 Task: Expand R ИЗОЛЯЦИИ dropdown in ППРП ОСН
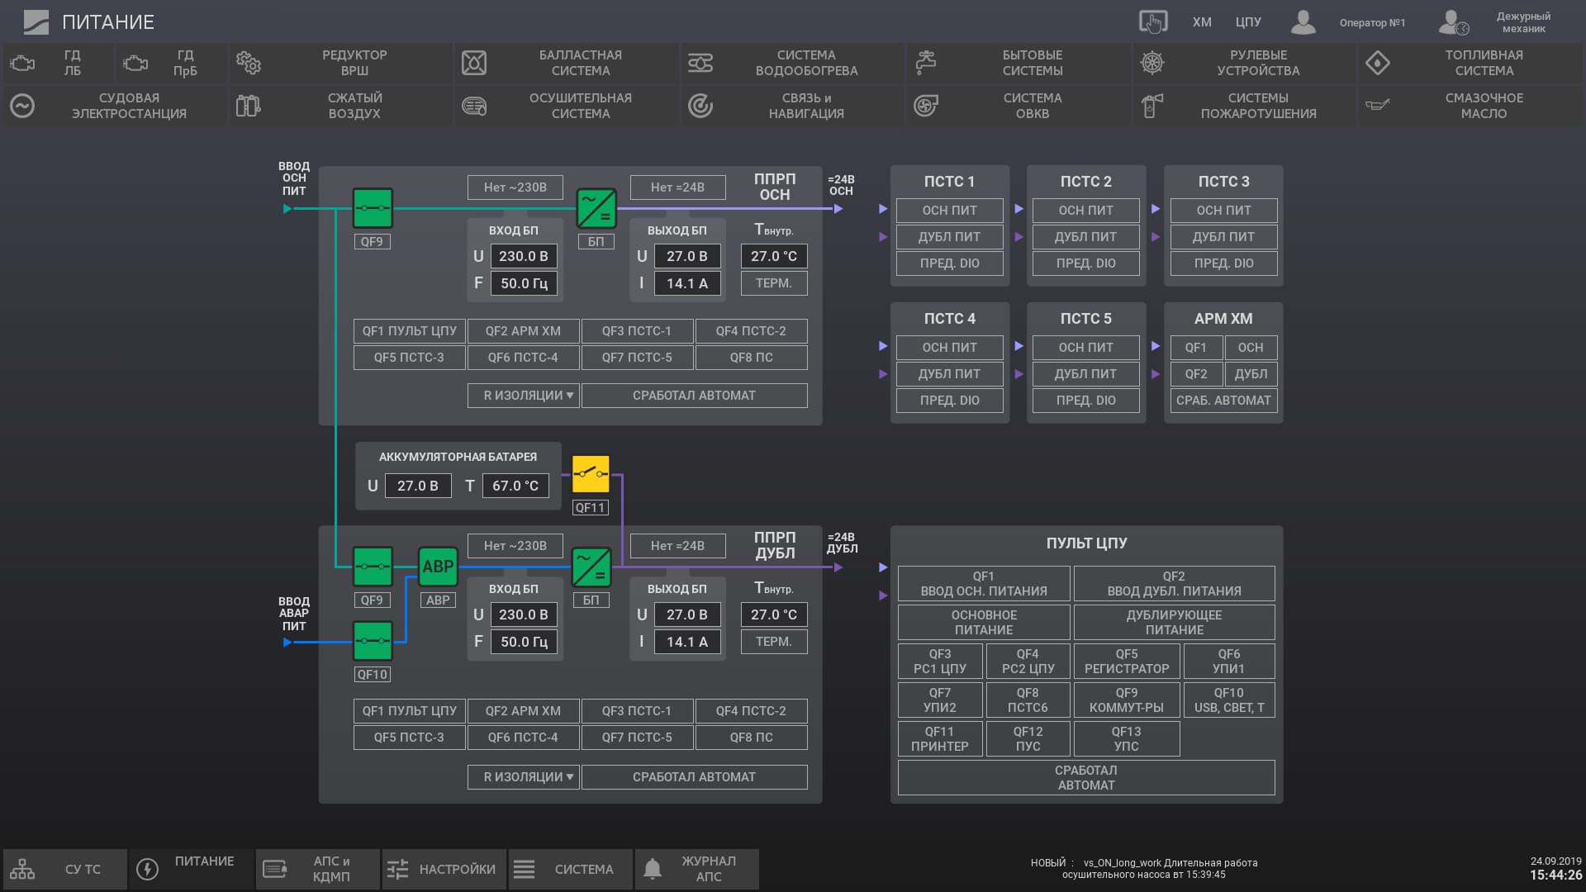(524, 396)
